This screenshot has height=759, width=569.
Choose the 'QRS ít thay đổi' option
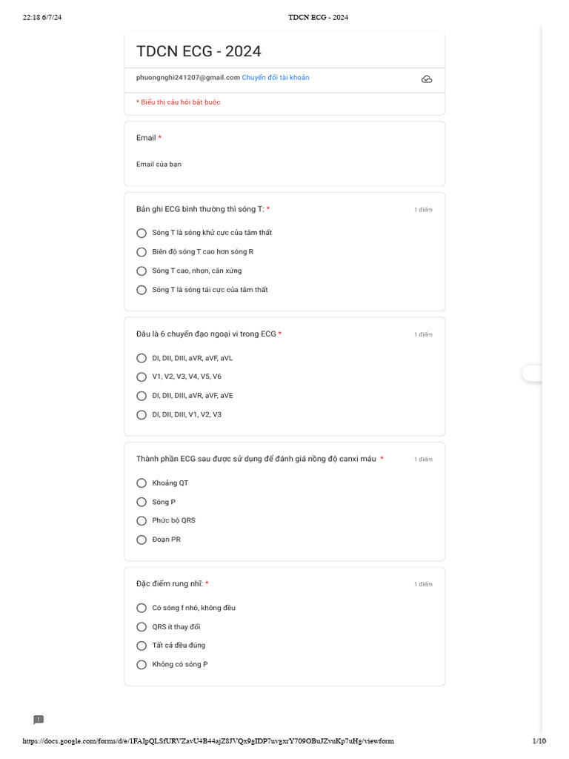[x=142, y=627]
